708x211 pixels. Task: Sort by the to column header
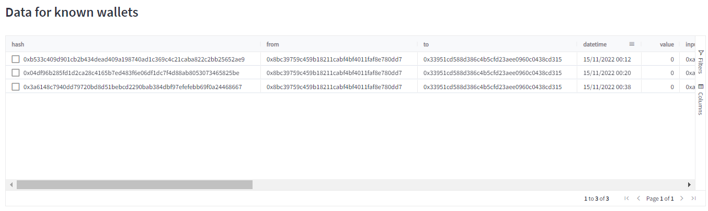tap(426, 44)
